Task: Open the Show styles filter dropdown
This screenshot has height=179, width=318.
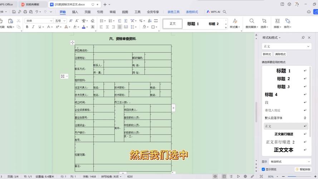Action: 290,161
